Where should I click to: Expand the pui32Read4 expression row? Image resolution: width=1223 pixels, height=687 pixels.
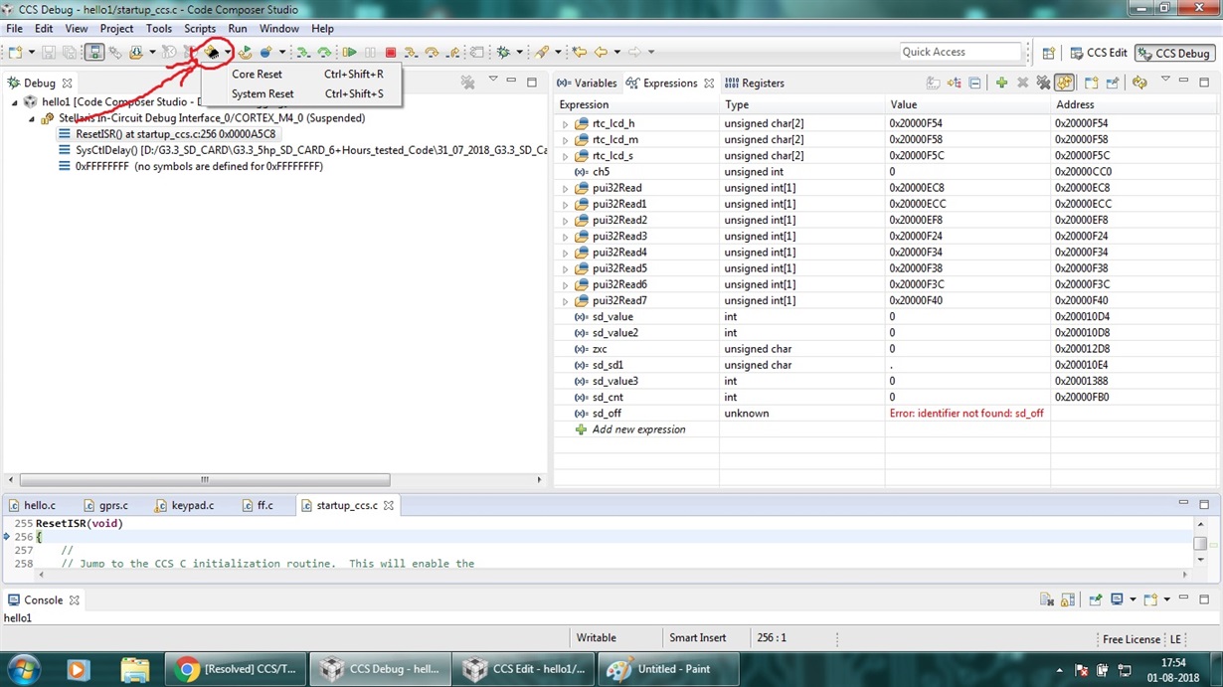[566, 253]
